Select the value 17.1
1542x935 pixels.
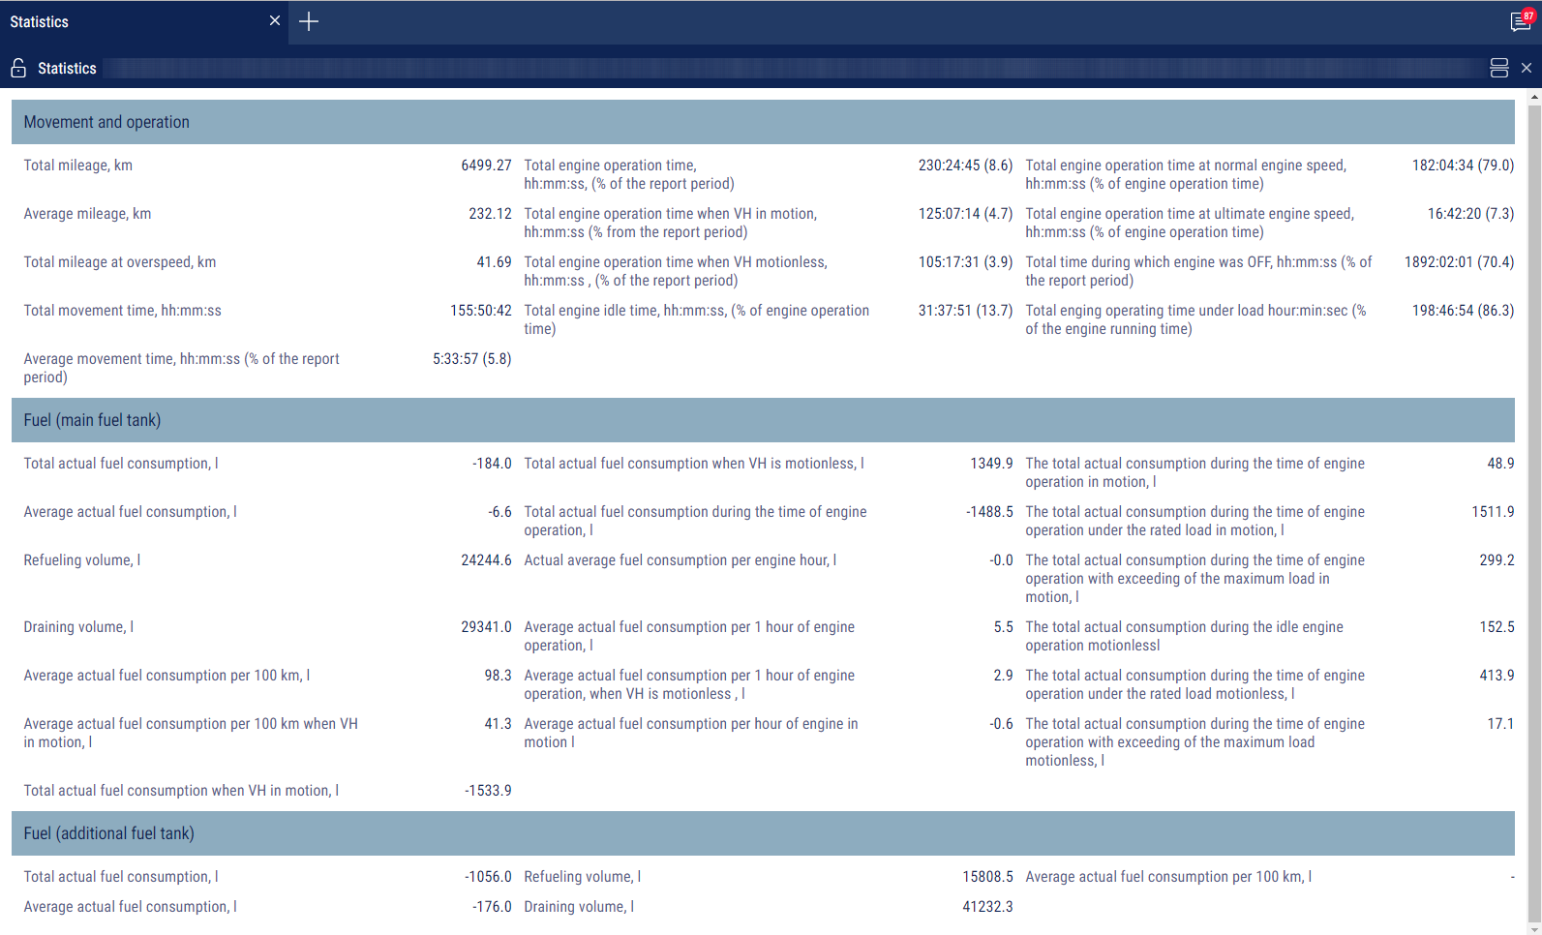pyautogui.click(x=1500, y=724)
